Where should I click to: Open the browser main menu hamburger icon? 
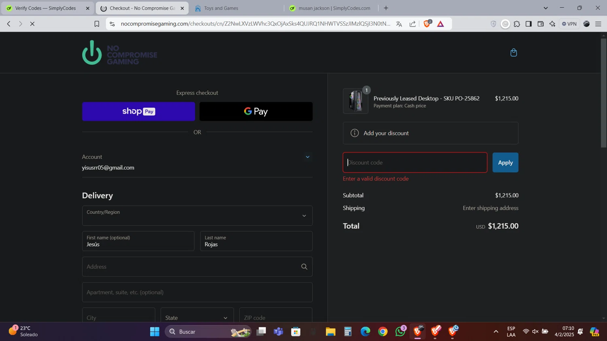pyautogui.click(x=598, y=24)
